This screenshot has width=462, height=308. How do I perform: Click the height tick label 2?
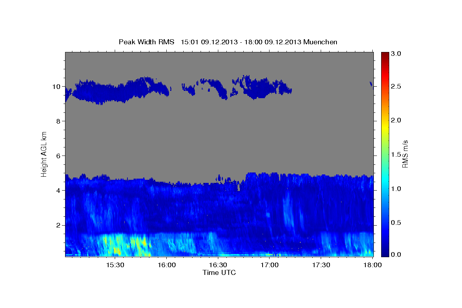(59, 225)
